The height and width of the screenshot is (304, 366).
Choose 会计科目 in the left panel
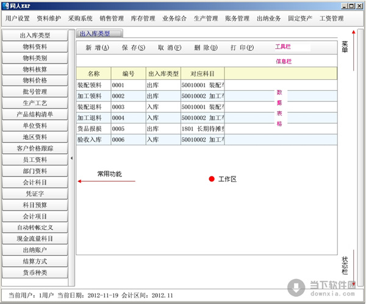point(35,182)
